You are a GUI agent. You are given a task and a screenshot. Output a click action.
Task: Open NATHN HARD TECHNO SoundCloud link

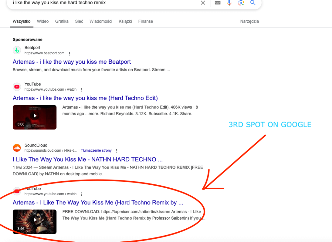click(88, 159)
